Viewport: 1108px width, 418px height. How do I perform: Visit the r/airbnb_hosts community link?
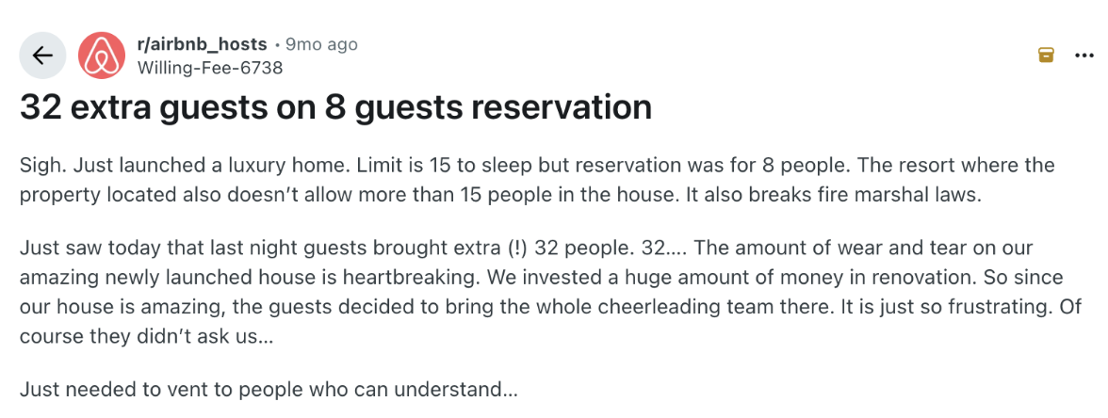tap(202, 44)
